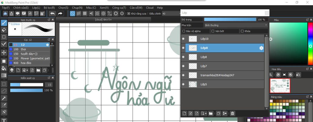
Task: Open the brush 12 settings gear
Action: click(47, 45)
